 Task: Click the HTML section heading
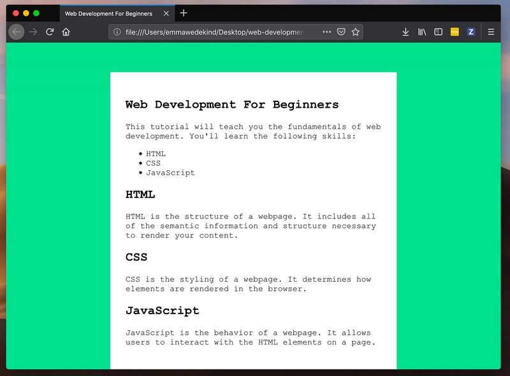click(x=140, y=194)
